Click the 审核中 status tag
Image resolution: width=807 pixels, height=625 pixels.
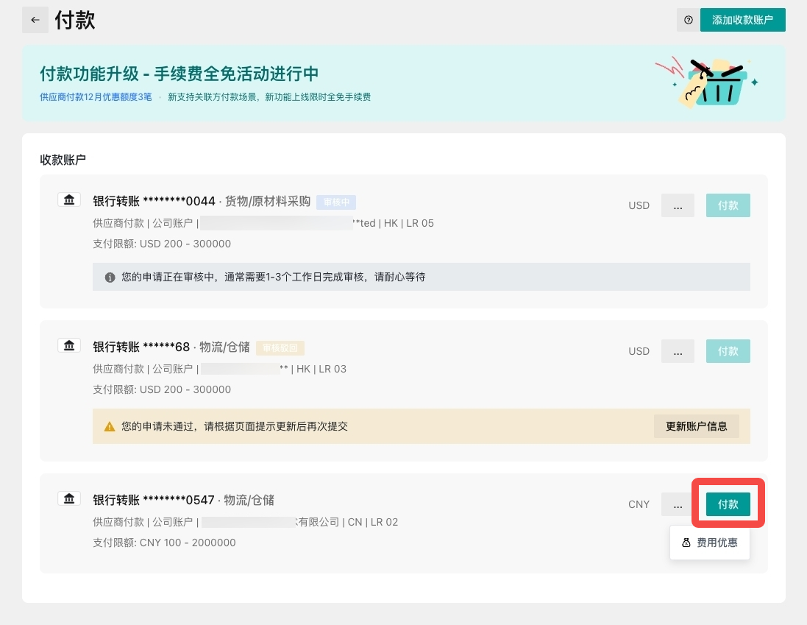336,202
